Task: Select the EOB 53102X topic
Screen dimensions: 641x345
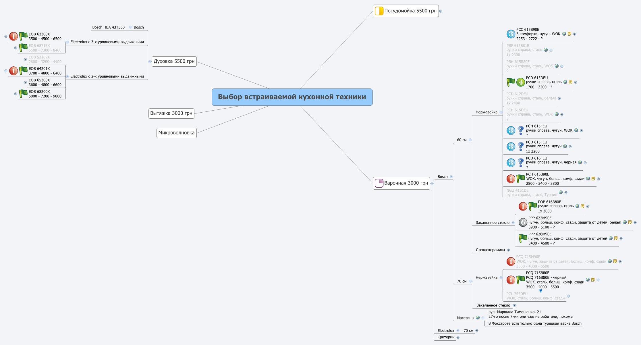Action: click(45, 59)
